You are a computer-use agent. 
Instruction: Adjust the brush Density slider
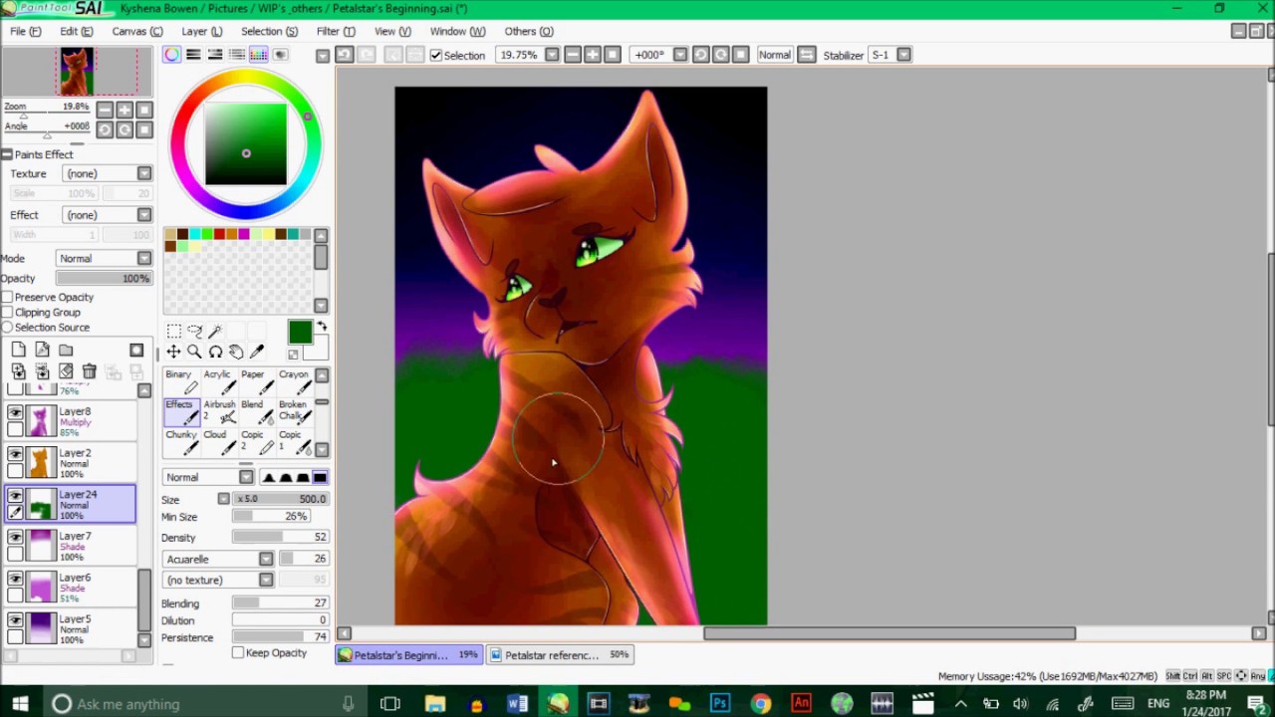[281, 537]
